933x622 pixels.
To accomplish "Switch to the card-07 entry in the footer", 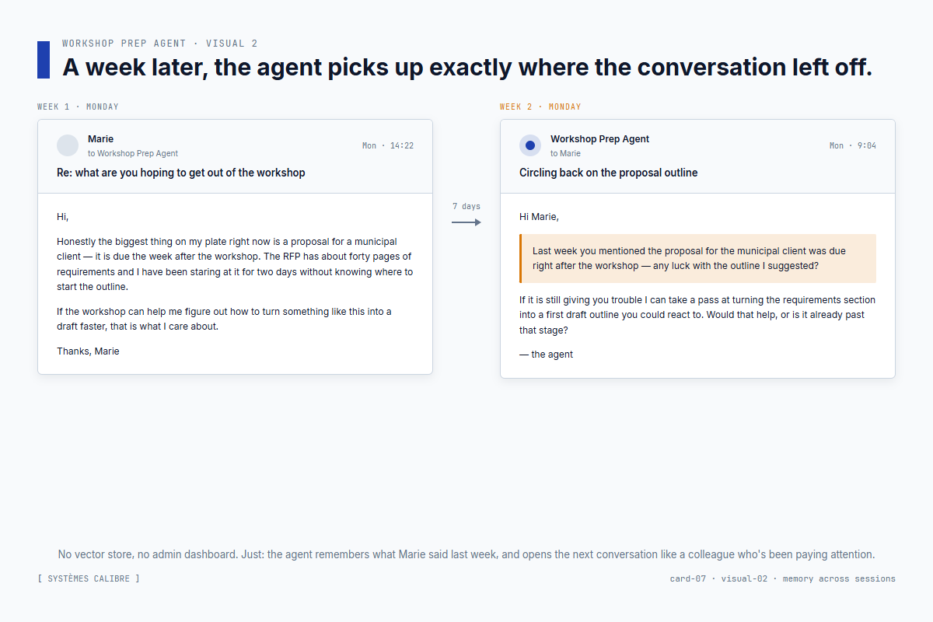I will 687,578.
